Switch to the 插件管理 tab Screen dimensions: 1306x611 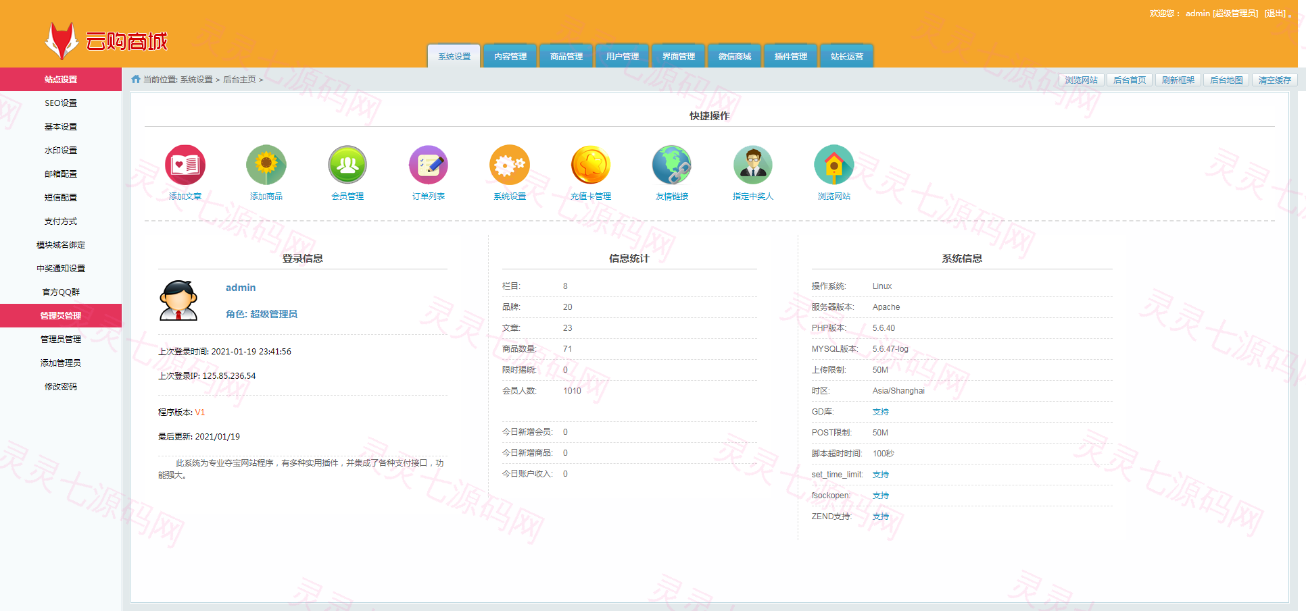pos(791,56)
